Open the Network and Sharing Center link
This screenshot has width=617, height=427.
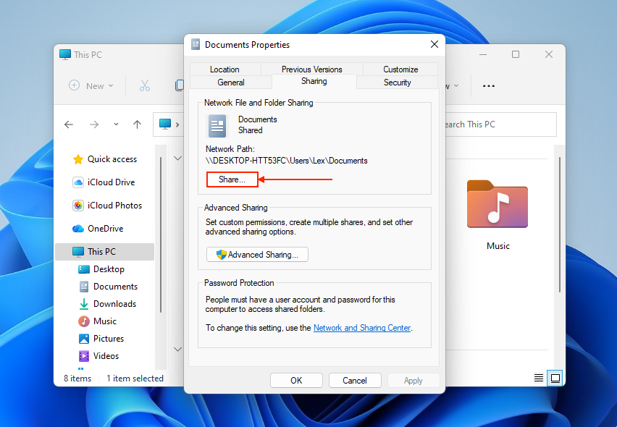361,327
